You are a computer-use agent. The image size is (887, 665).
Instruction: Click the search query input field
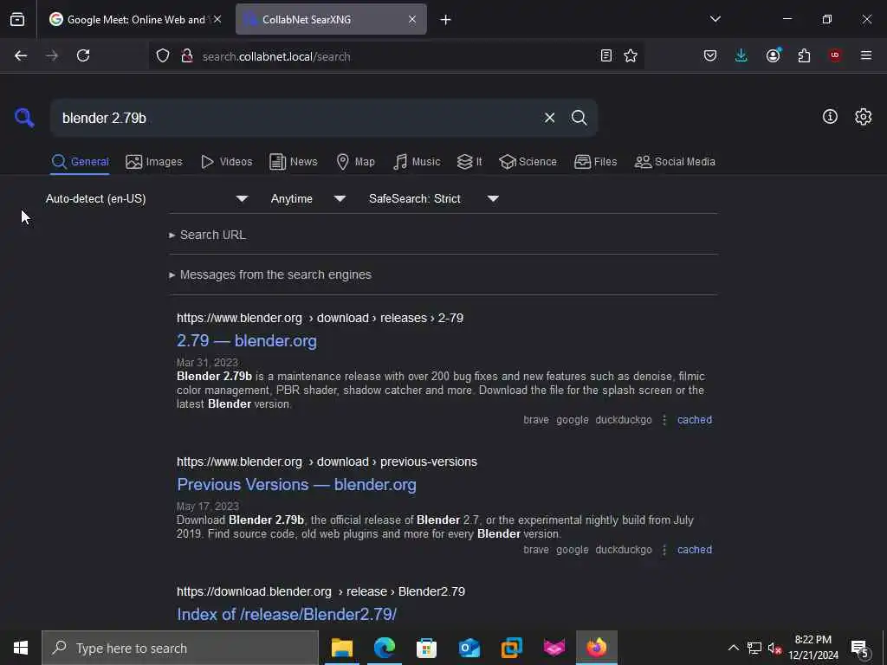(x=295, y=118)
